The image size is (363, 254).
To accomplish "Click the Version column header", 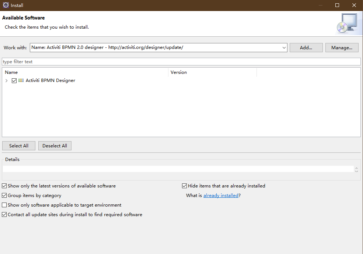I will (213, 72).
